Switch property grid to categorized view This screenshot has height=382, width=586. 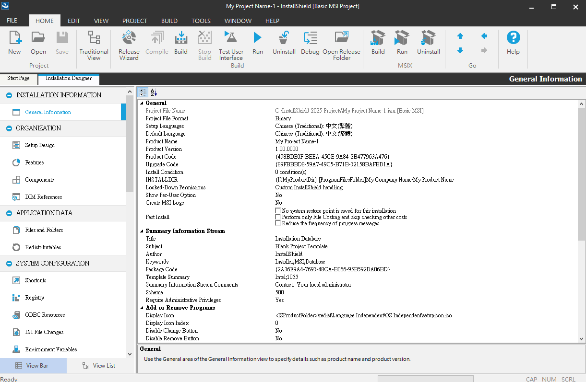tap(143, 93)
